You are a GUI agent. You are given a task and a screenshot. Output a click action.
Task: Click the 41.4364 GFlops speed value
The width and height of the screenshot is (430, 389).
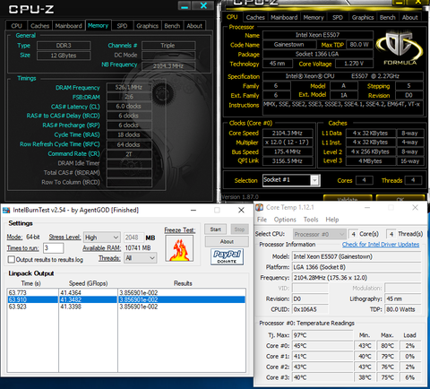(71, 293)
